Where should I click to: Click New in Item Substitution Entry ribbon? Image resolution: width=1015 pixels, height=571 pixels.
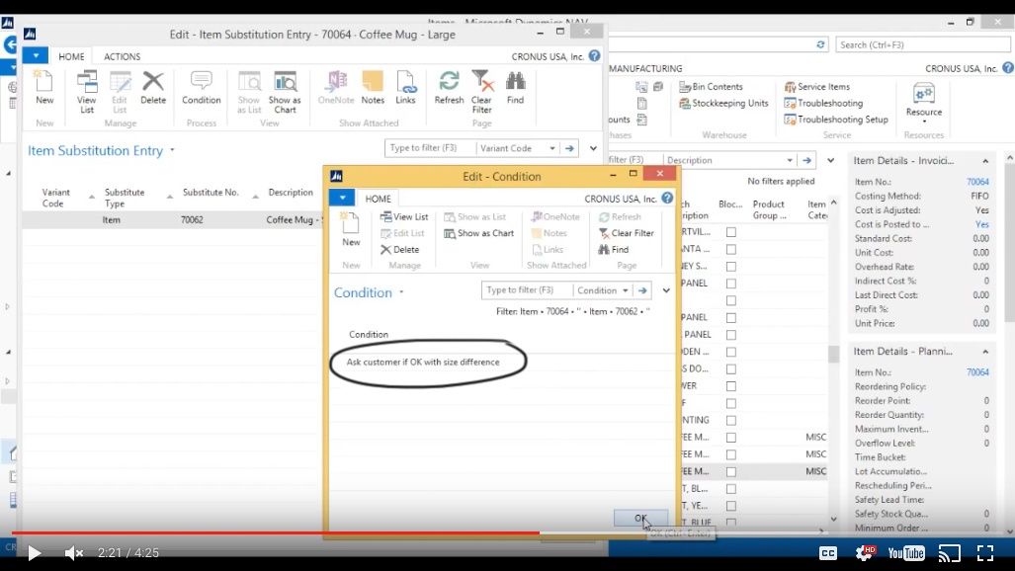click(x=44, y=87)
